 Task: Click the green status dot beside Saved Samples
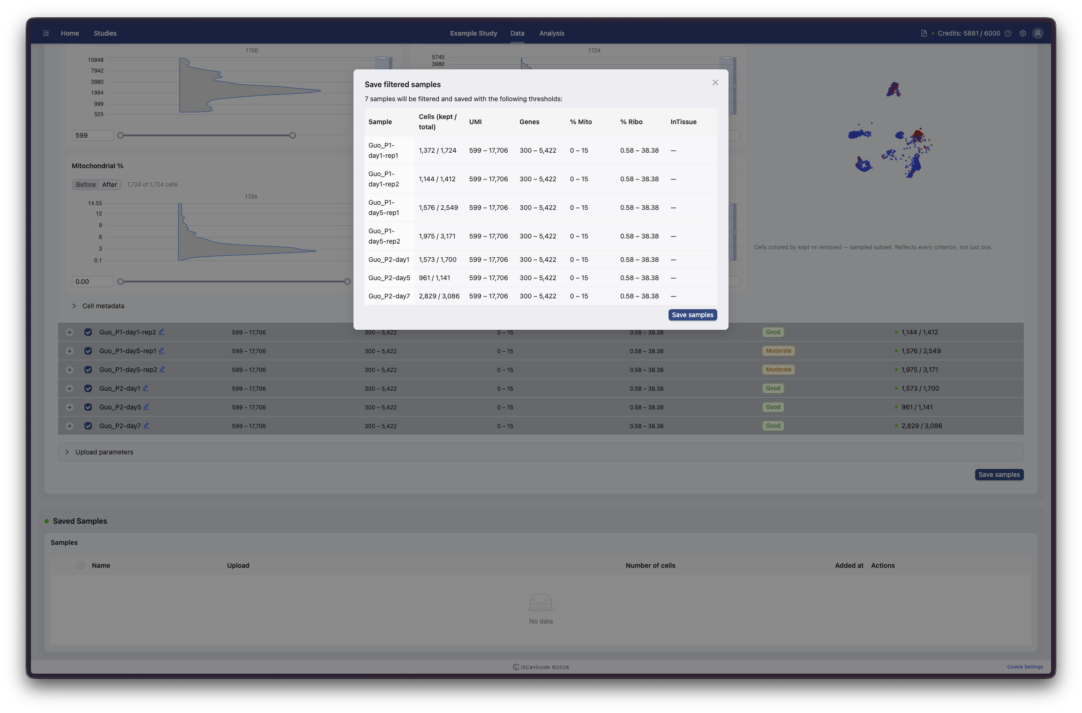46,521
